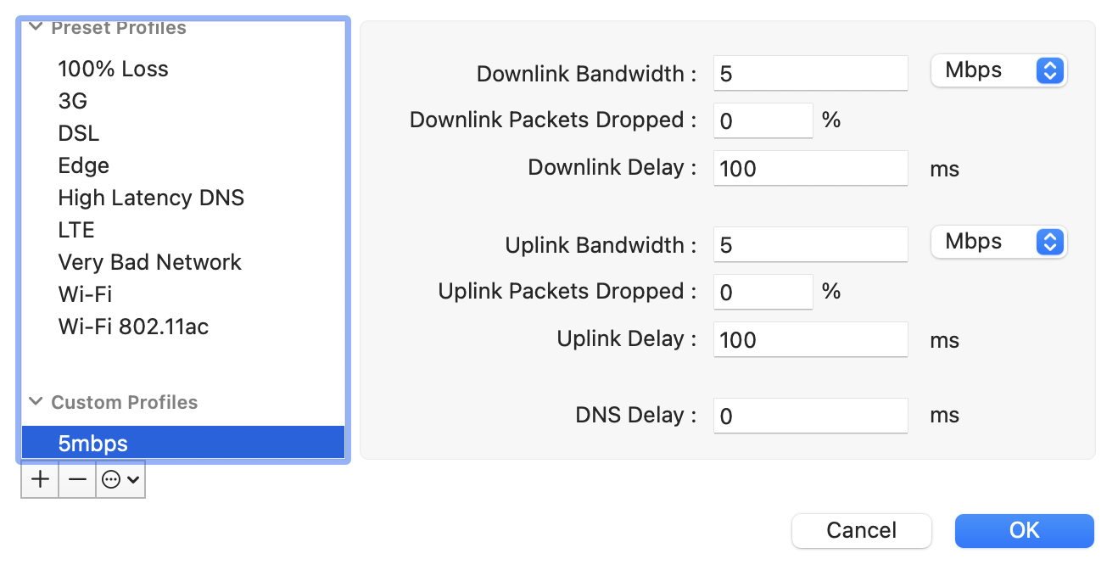Select the Very Bad Network profile

click(149, 262)
